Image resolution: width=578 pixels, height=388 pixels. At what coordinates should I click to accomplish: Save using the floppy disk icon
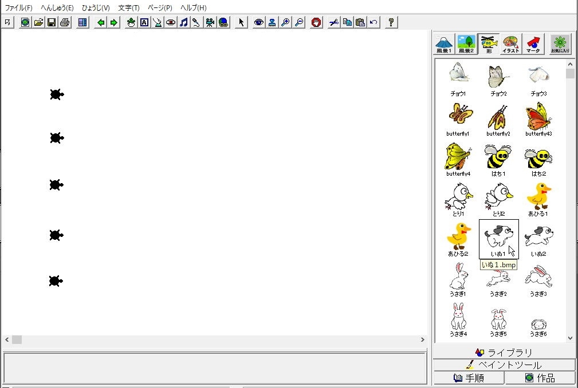[x=52, y=22]
